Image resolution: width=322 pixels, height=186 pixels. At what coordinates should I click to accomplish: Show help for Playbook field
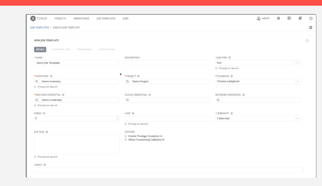(232, 76)
